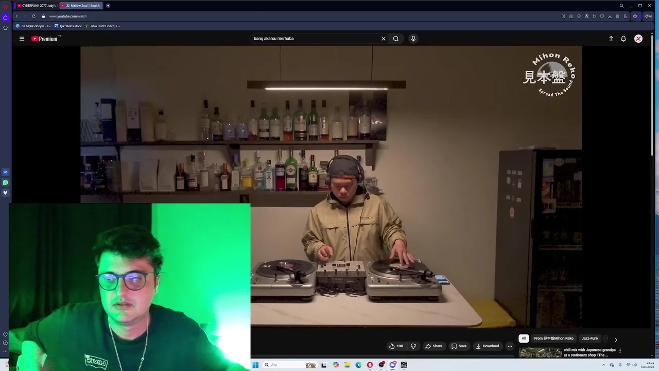Screen dimensions: 659x371
Task: Open options for the chill mix recommendation
Action: coord(620,350)
